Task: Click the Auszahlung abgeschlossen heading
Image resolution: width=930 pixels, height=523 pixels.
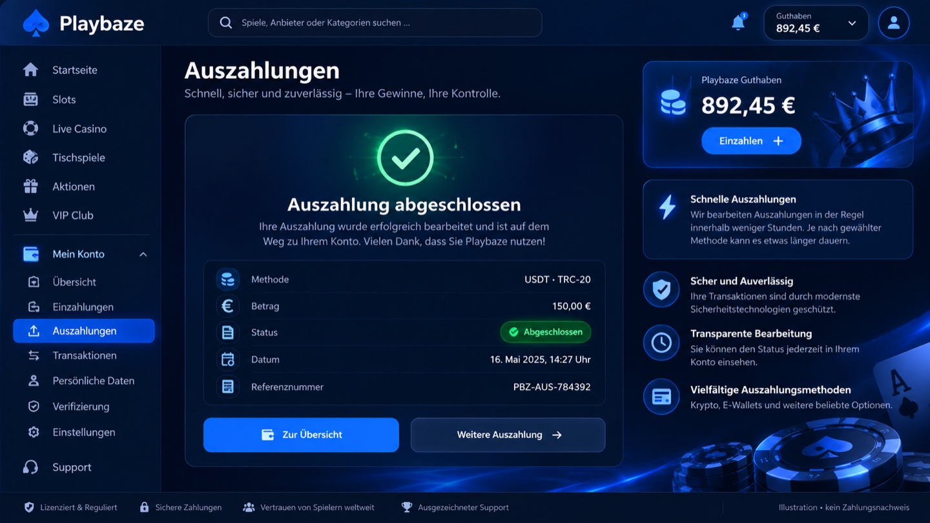Action: point(404,205)
